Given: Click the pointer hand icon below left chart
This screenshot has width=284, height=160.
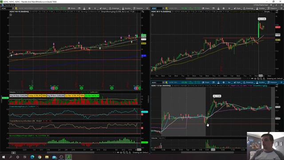Looking at the screenshot, I should [x=130, y=152].
